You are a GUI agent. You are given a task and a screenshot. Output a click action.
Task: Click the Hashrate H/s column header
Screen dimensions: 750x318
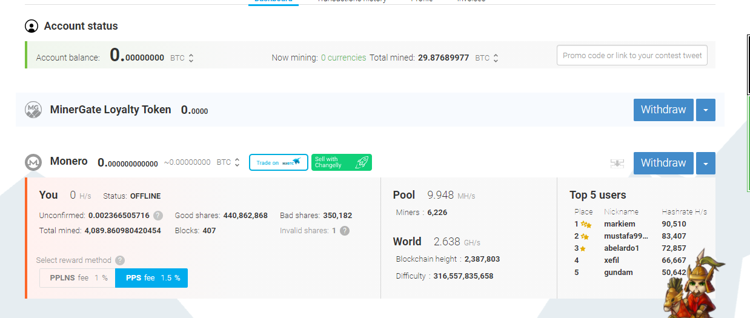(x=684, y=212)
